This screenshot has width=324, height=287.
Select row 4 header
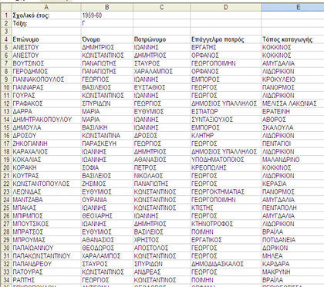(6, 39)
